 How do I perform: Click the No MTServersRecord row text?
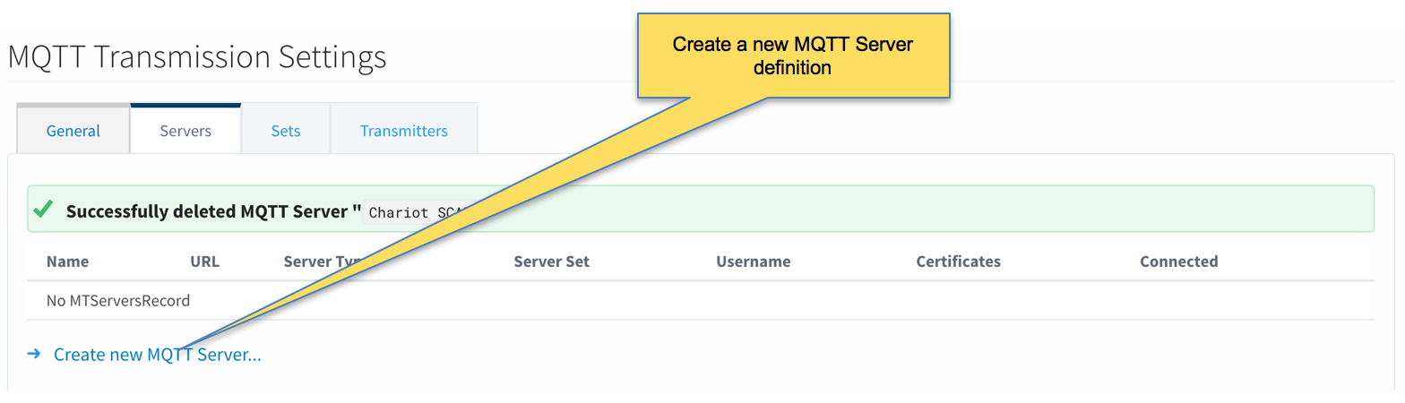[118, 300]
